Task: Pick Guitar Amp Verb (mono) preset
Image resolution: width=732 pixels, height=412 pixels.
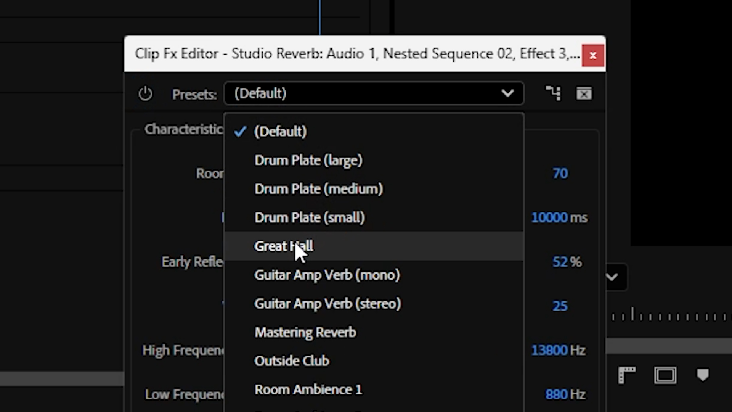Action: click(x=327, y=275)
